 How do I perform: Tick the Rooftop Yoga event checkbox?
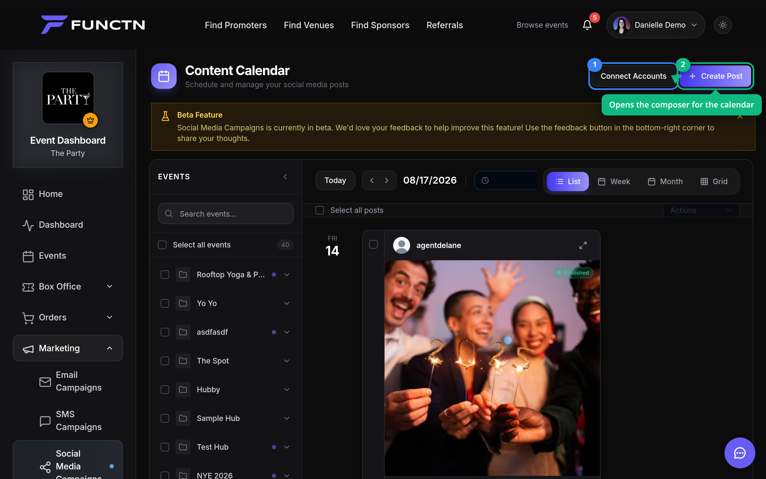pos(165,274)
